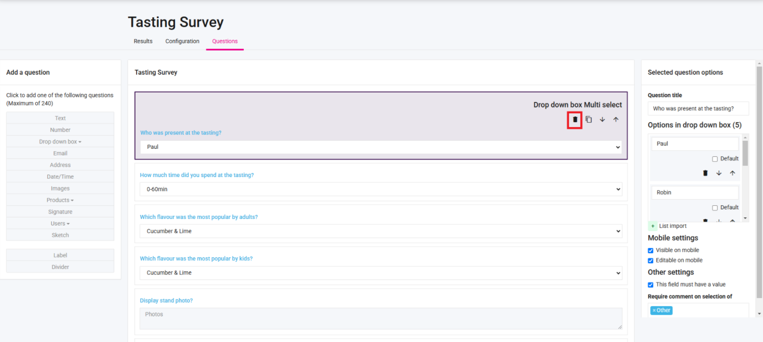
Task: Expand the time spent 0-60min dropdown
Action: coord(381,189)
